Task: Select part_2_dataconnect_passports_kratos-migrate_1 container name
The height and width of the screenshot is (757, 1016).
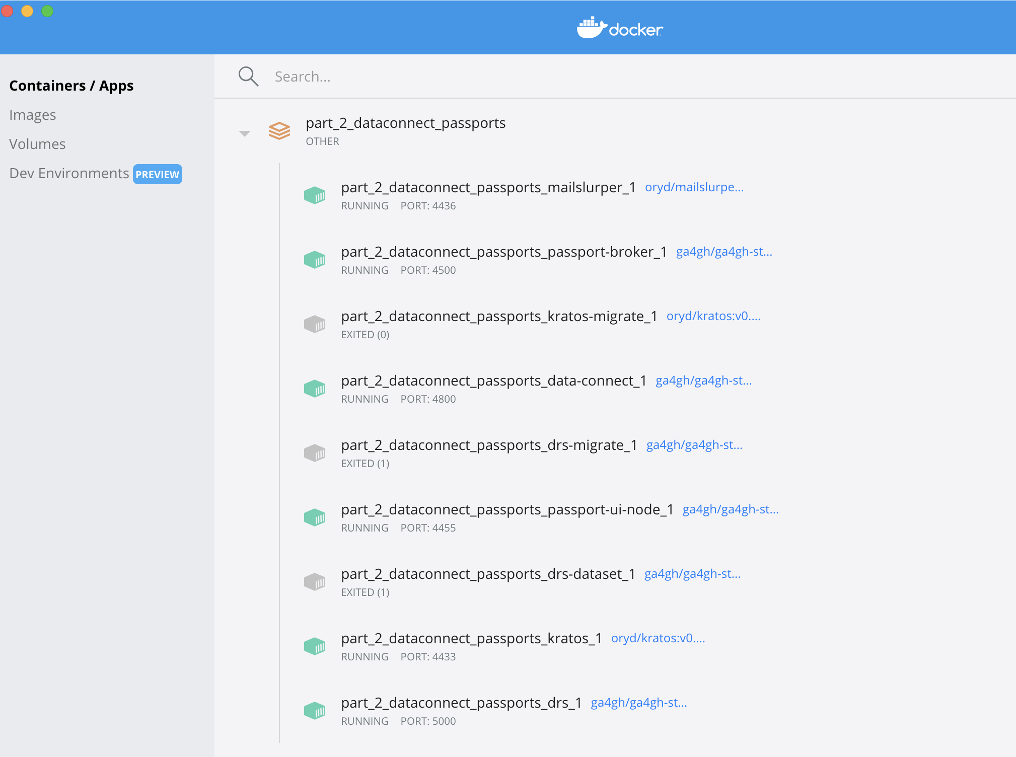Action: click(499, 316)
